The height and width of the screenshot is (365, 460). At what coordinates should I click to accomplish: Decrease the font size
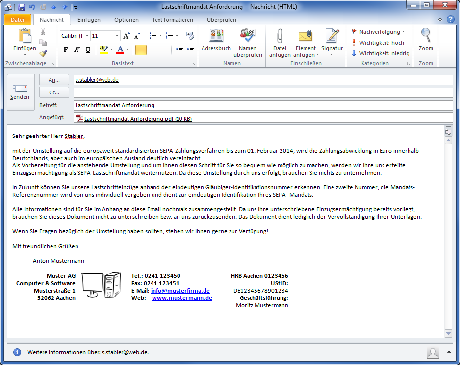(137, 36)
